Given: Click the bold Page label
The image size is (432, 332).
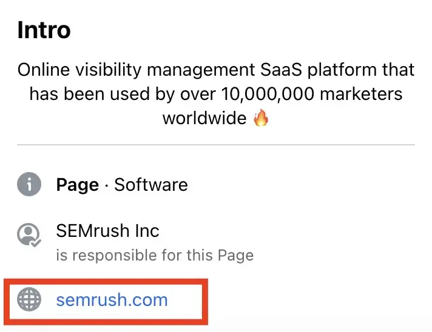Looking at the screenshot, I should coord(77,185).
